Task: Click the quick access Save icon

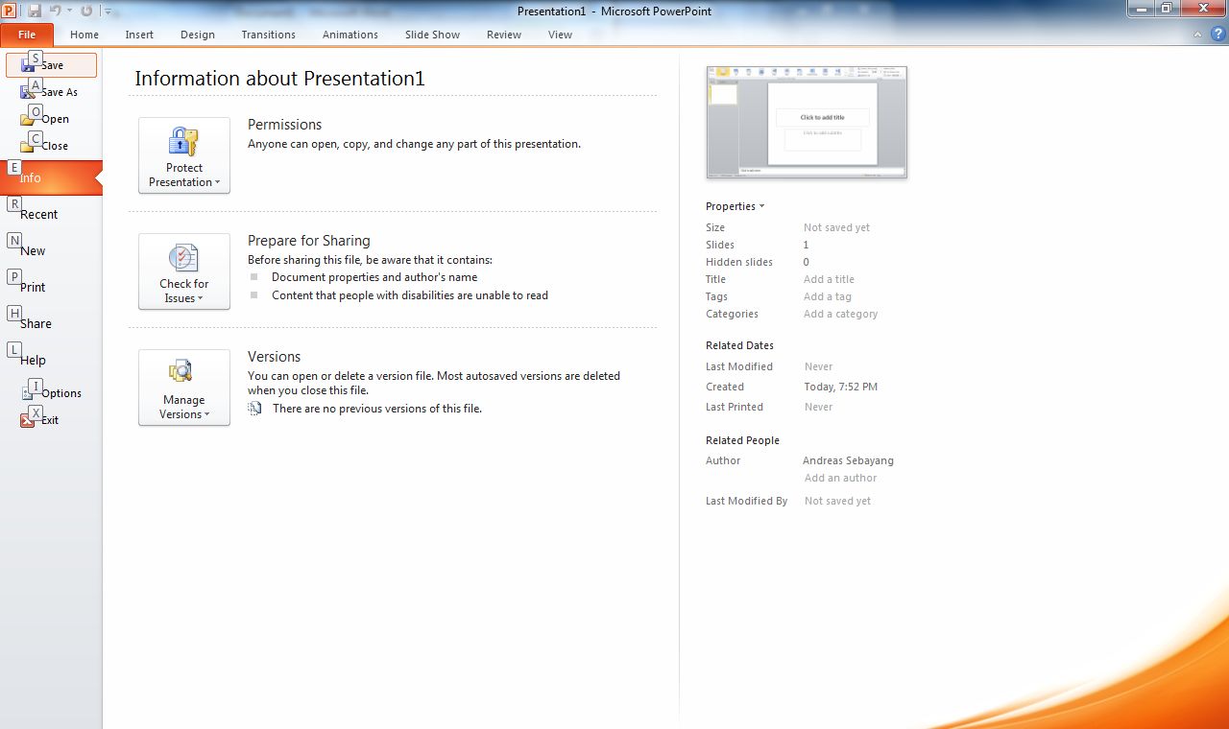Action: point(35,11)
